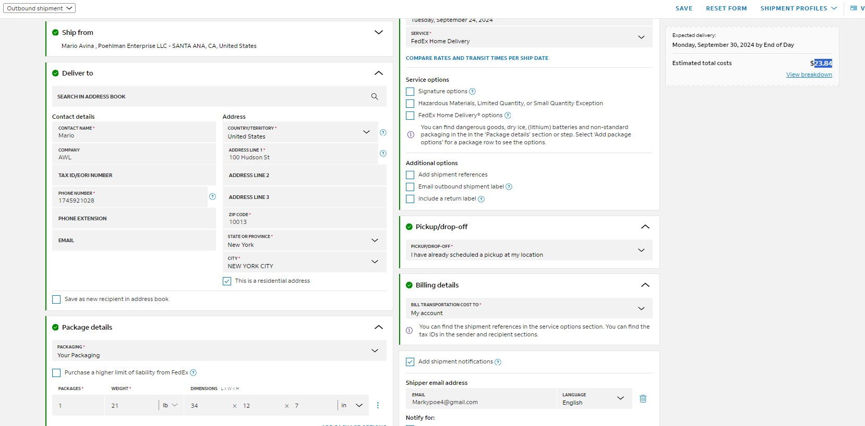Click the Phone Extension field
The width and height of the screenshot is (865, 426).
[134, 218]
